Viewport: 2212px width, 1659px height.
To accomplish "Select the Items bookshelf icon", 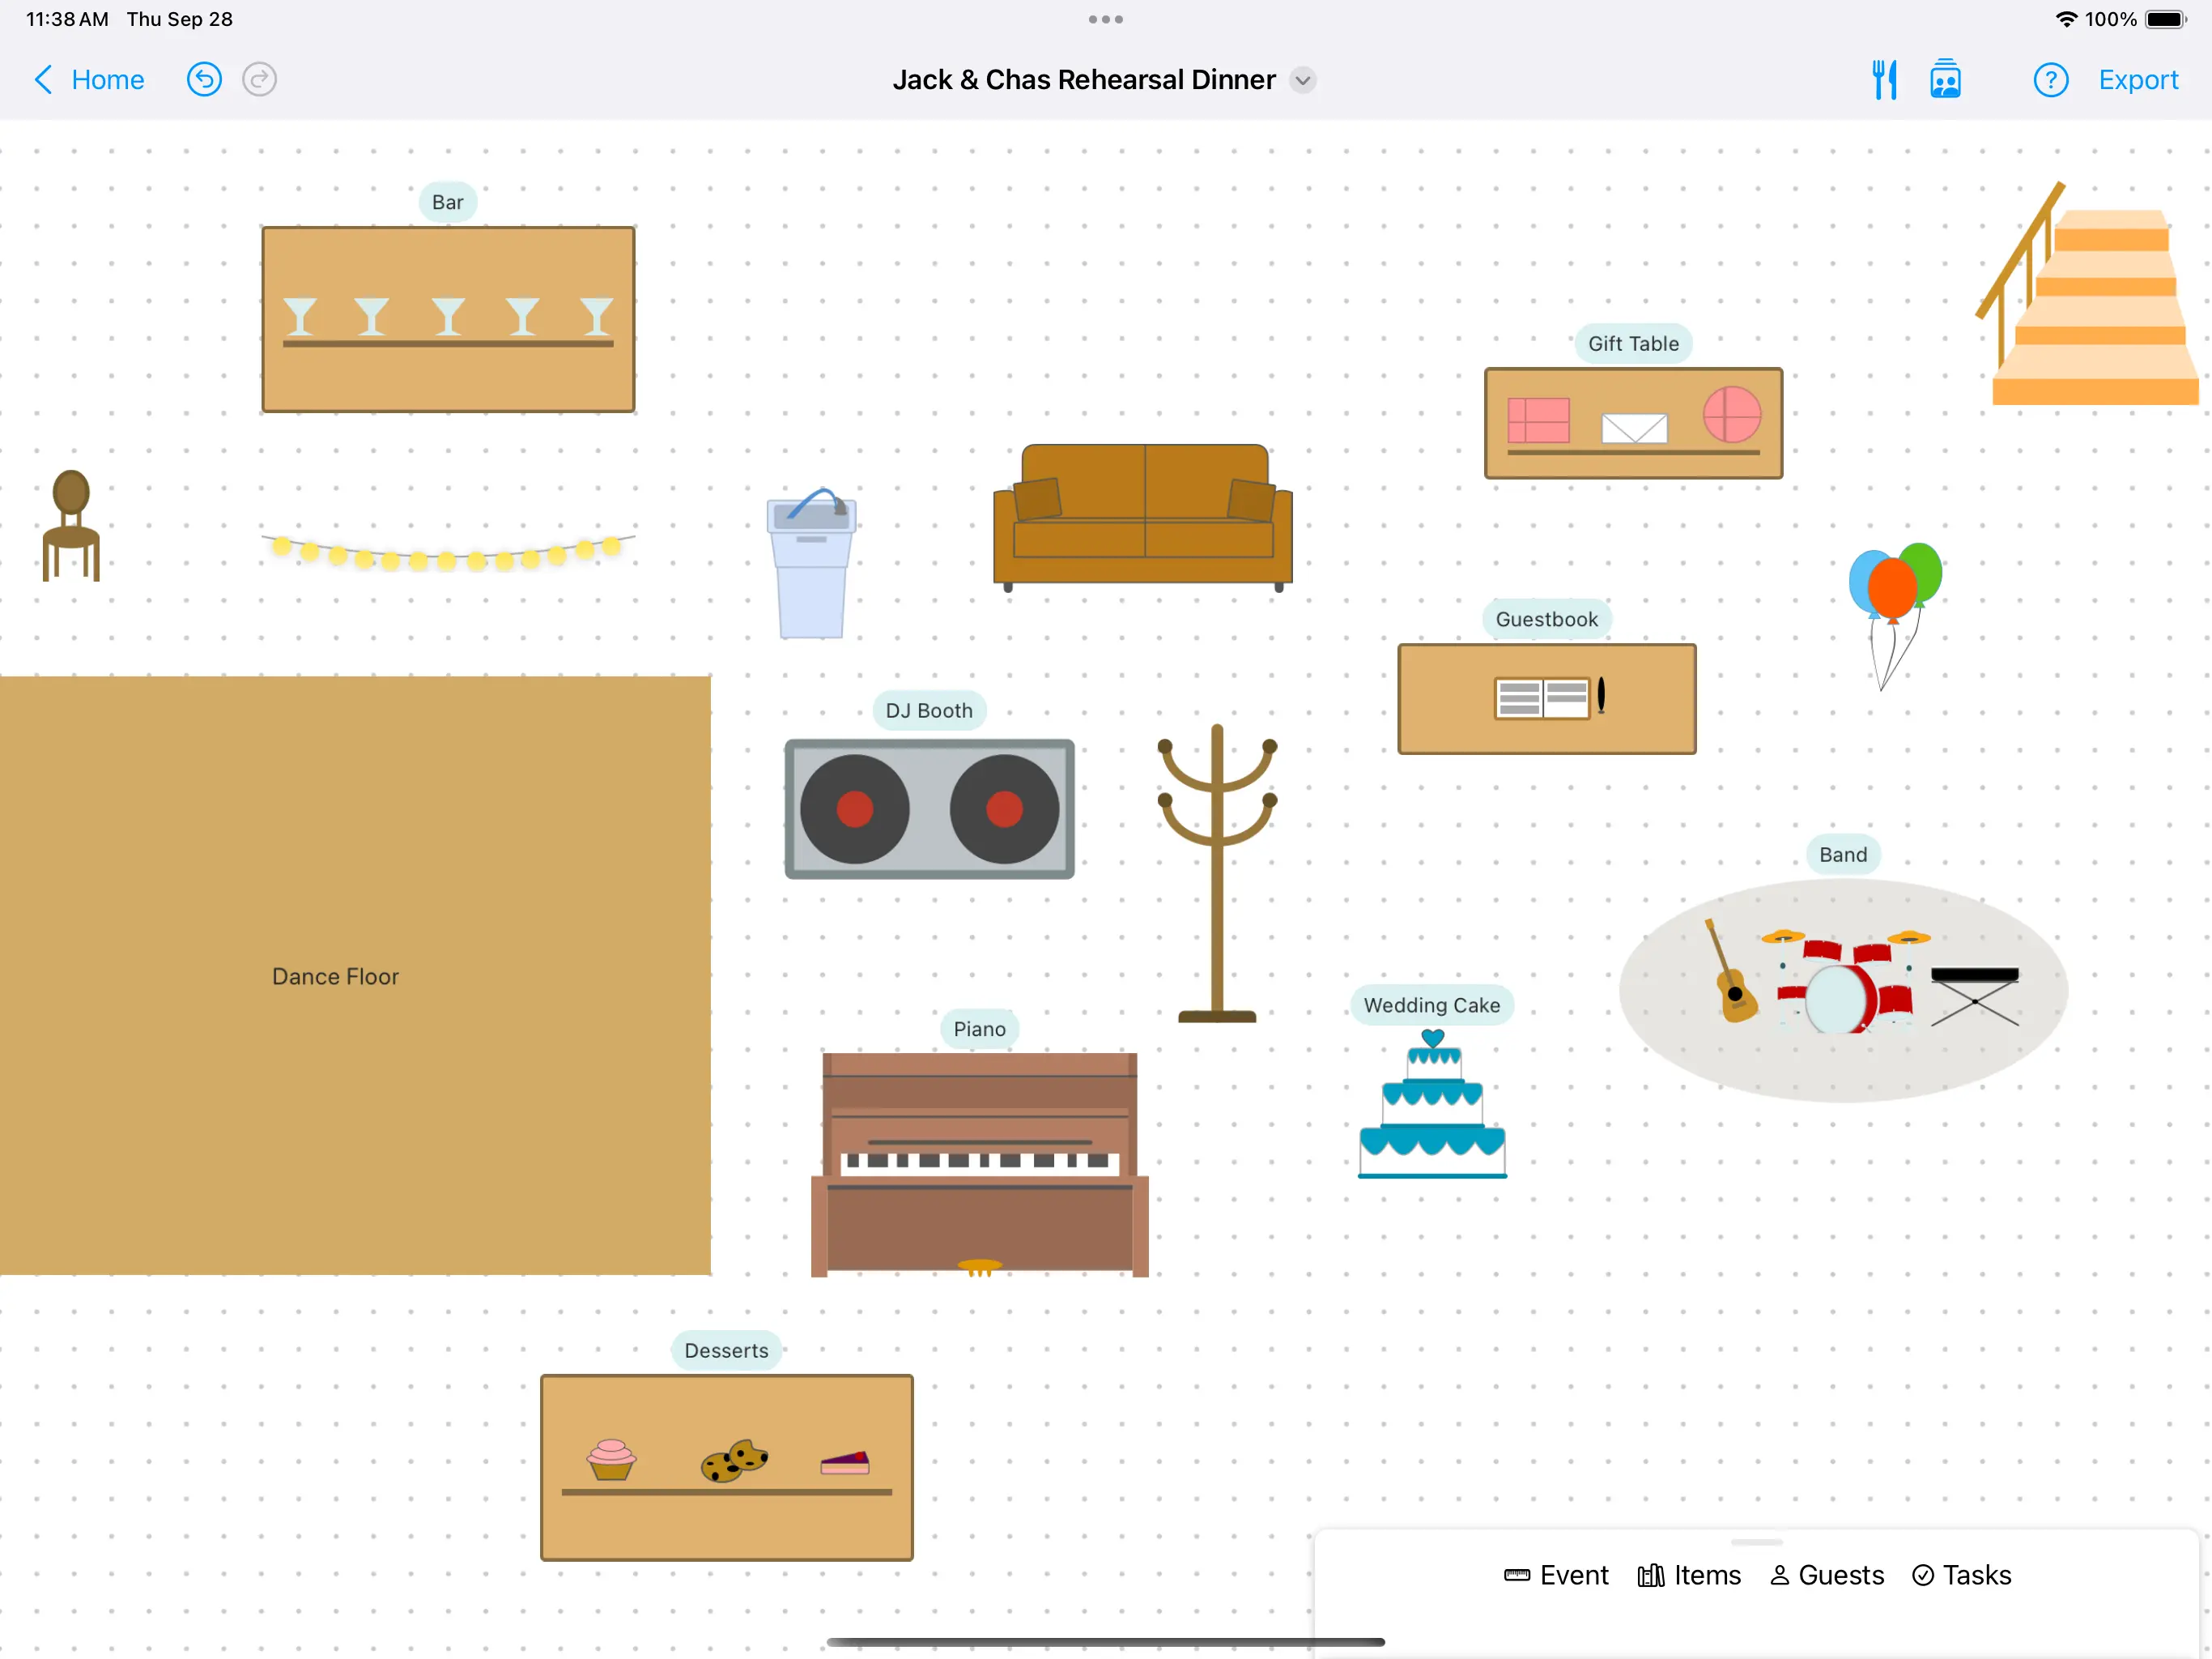I will coord(1652,1574).
